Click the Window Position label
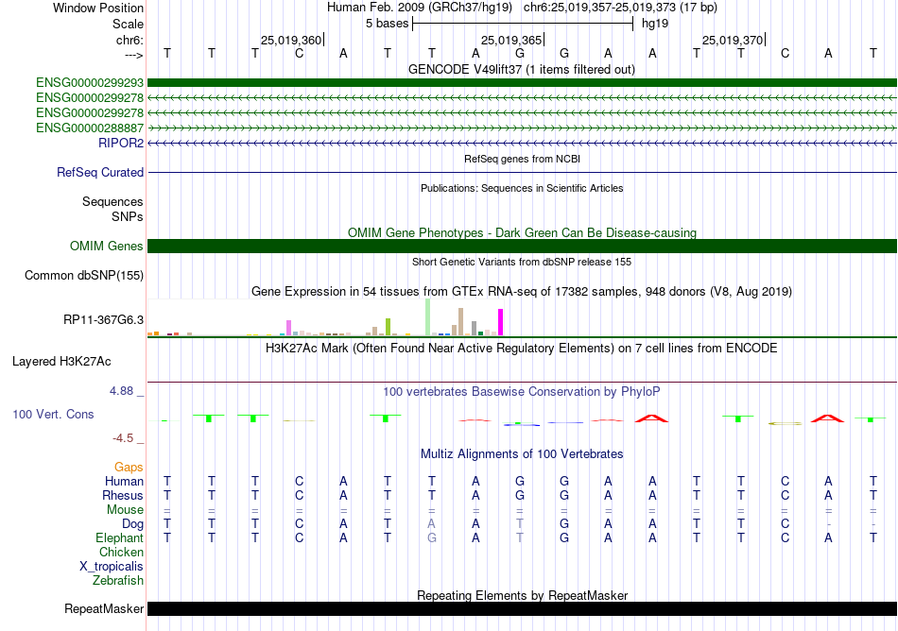 (x=98, y=8)
